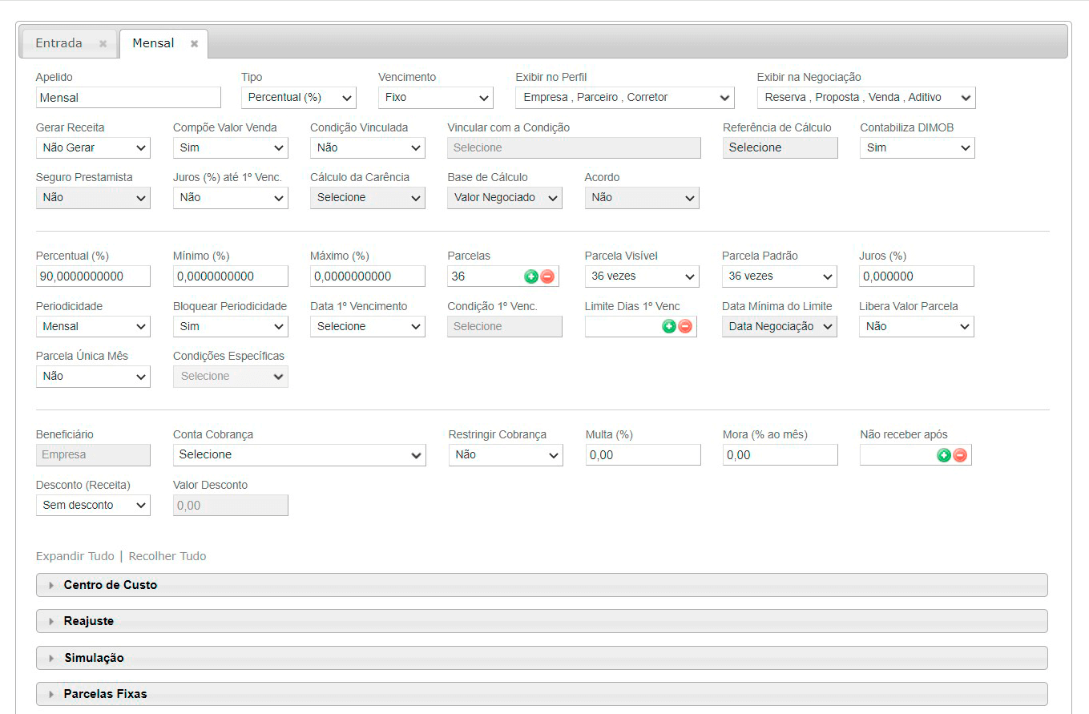The width and height of the screenshot is (1089, 714).
Task: Click red minus in Limite Dias 1º Venc
Action: [x=685, y=326]
